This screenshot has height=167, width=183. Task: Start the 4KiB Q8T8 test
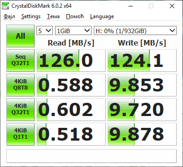point(20,85)
